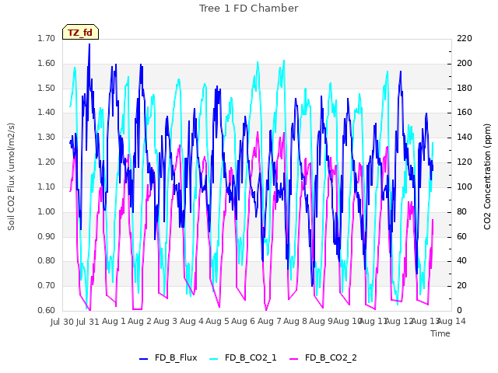Click the Aug 7 x-axis tick label
Viewport: 498px width, 373px height.
(269, 321)
